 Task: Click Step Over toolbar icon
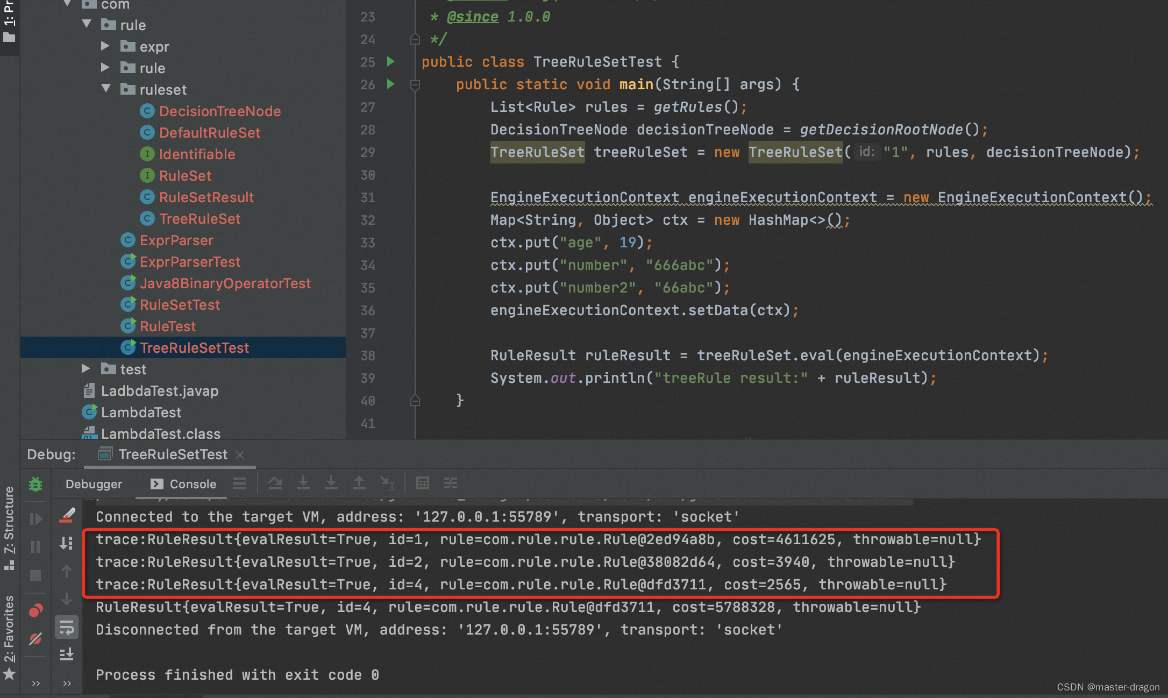pyautogui.click(x=275, y=483)
